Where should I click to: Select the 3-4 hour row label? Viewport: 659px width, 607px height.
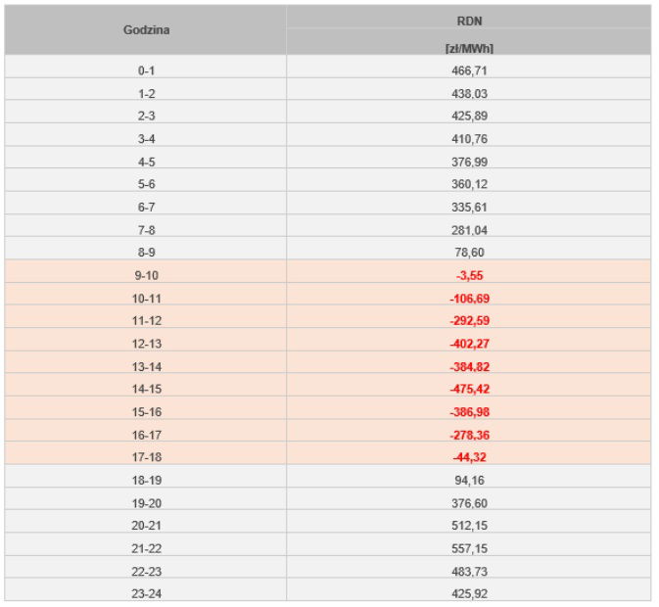(x=146, y=139)
